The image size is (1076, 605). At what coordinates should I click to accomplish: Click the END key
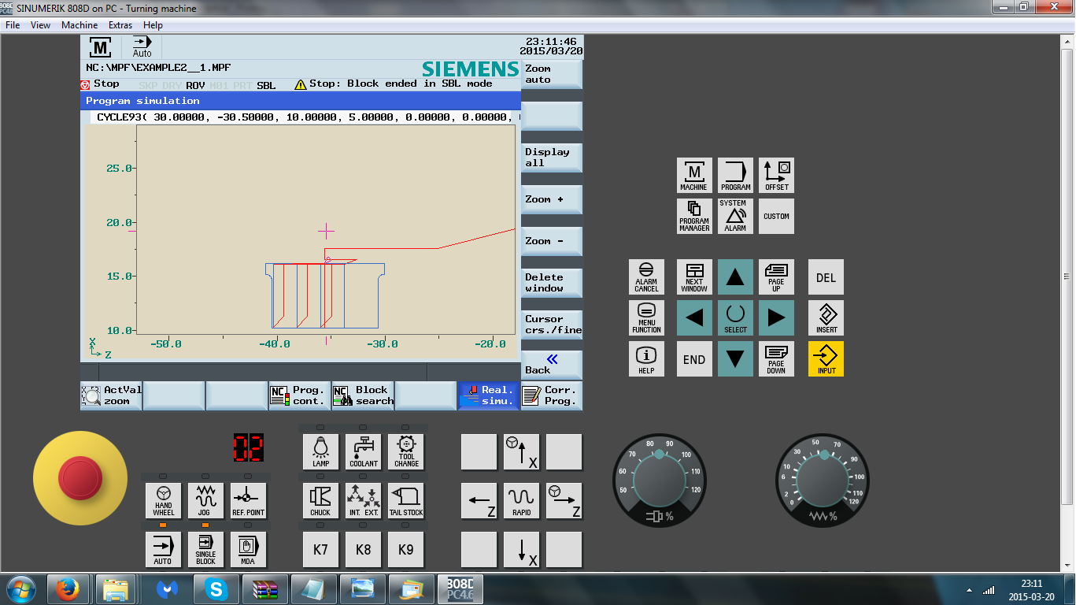[694, 359]
